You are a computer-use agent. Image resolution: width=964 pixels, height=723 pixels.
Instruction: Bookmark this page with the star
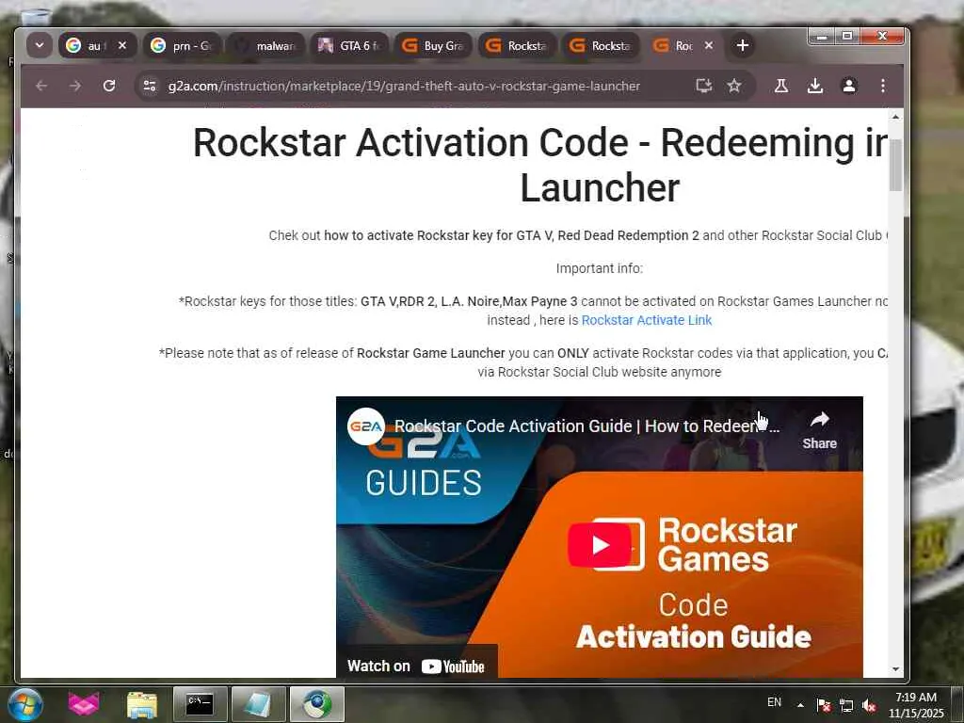point(734,86)
